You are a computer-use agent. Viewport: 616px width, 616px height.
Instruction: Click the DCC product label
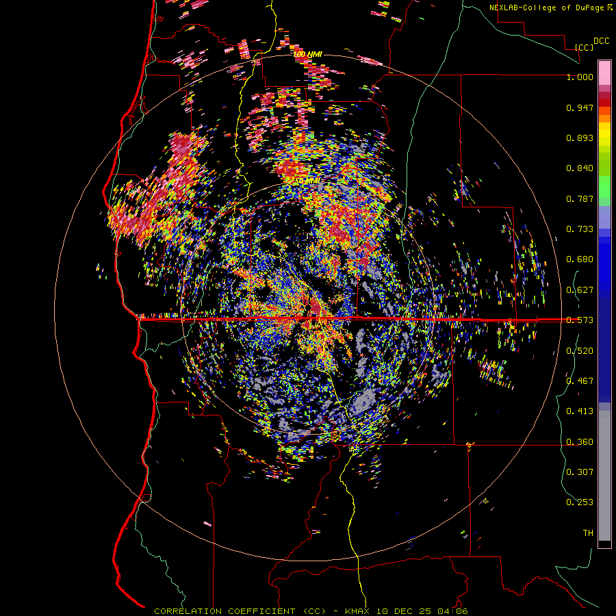click(x=601, y=41)
